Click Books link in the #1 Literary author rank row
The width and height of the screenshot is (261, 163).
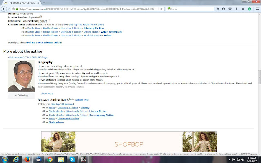[x=51, y=108]
